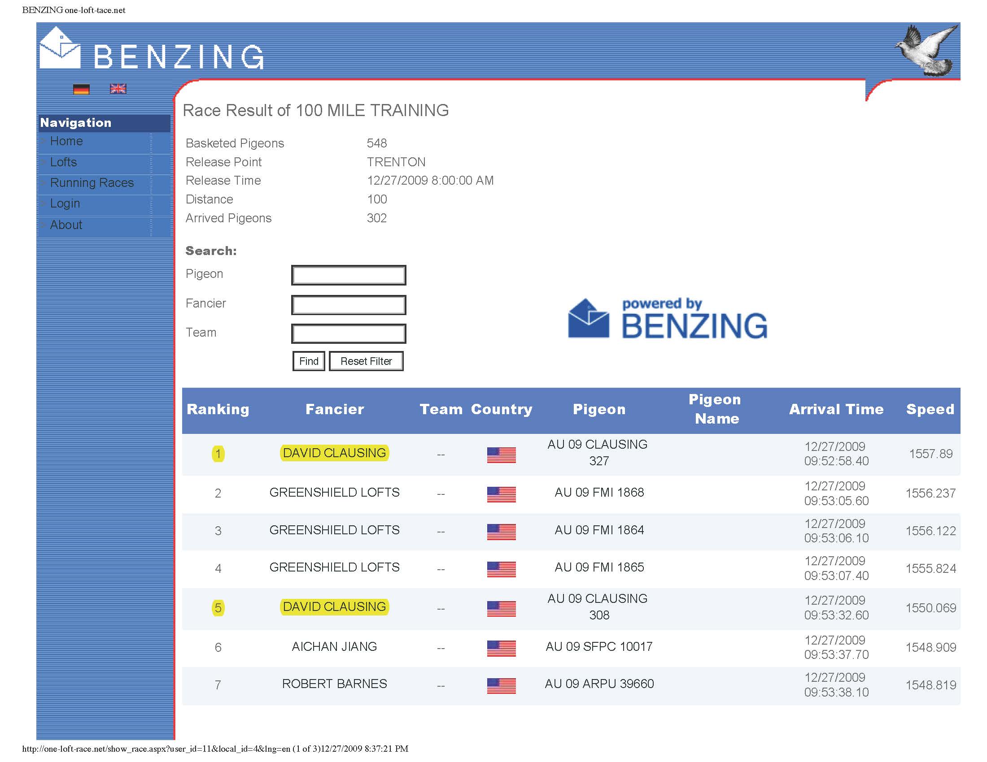Screen dimensions: 987x762
Task: Click the Reset Filter button
Action: coord(366,361)
